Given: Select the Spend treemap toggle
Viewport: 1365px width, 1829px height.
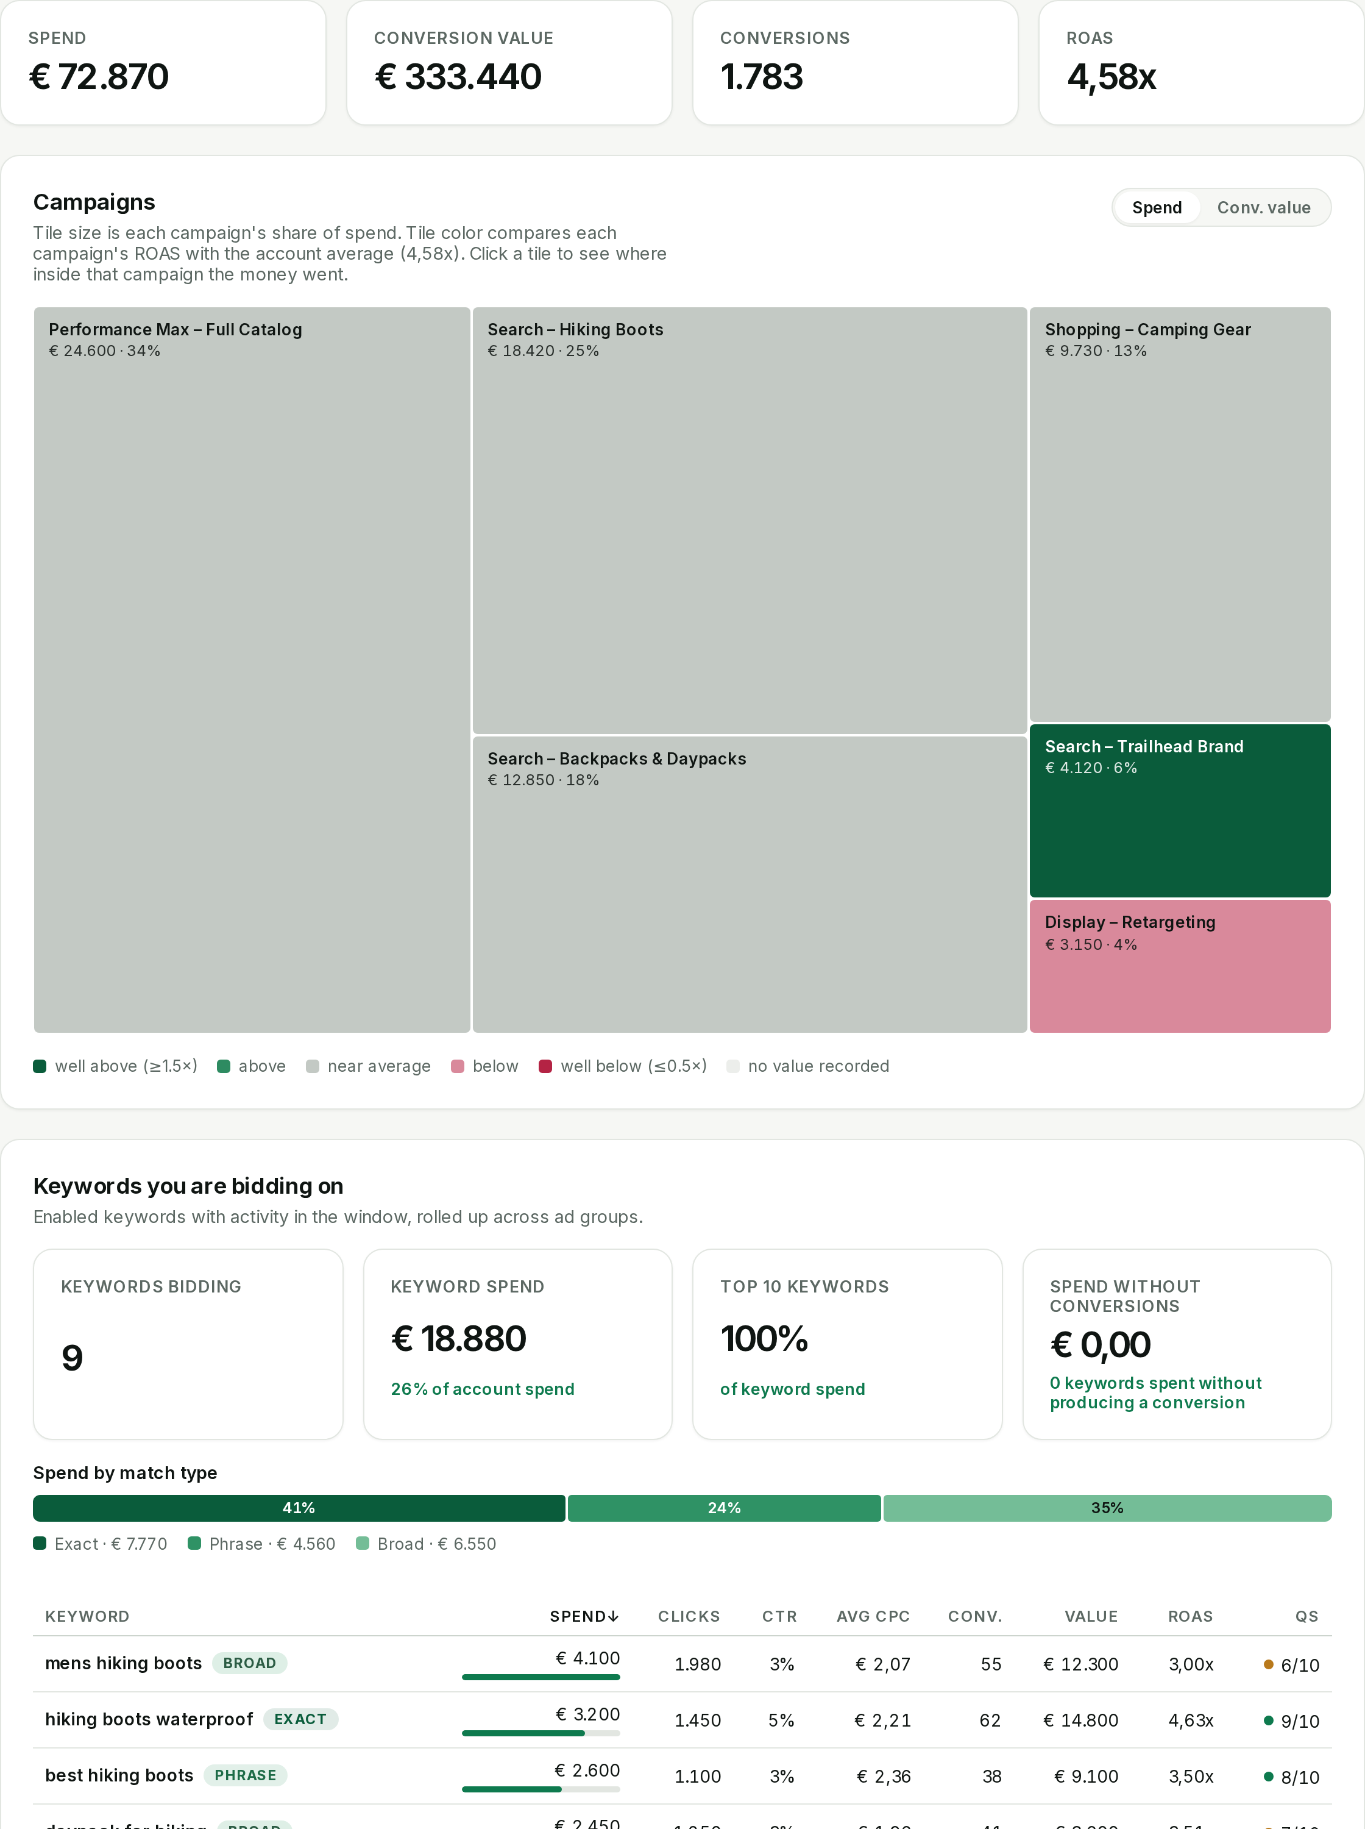Looking at the screenshot, I should click(x=1156, y=207).
